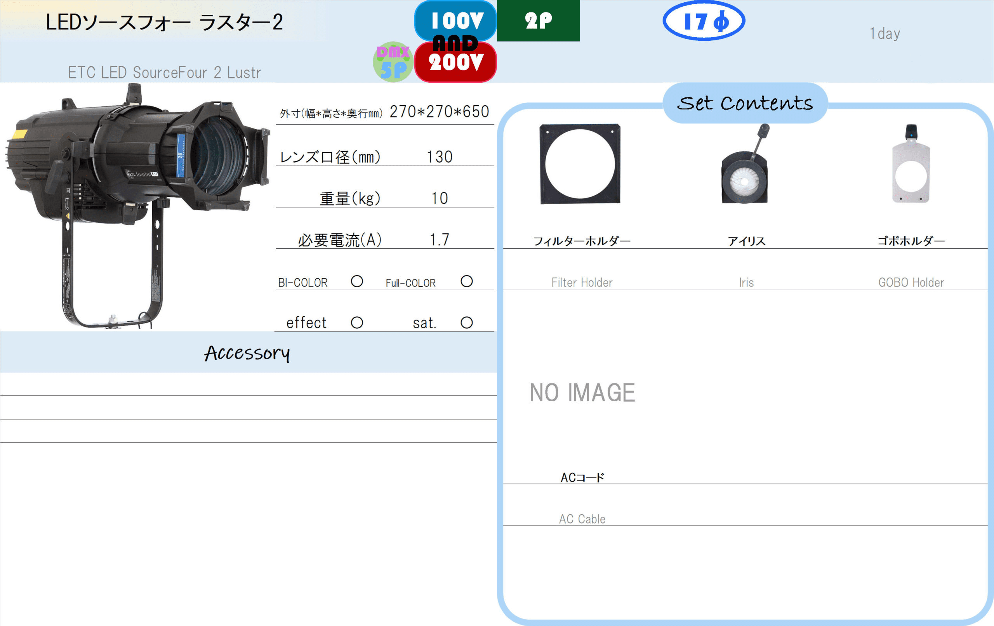Click the black AND label between voltages
The width and height of the screenshot is (994, 626).
[455, 43]
